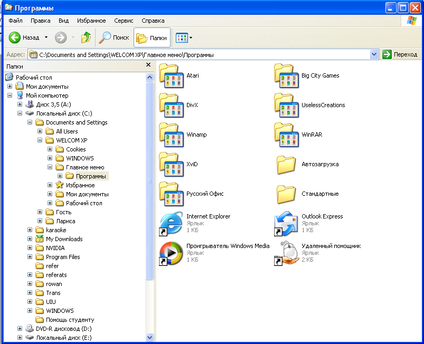Viewport: 424px width, 344px height.
Task: Click the grayed-out forward arrow icon
Action: (61, 37)
